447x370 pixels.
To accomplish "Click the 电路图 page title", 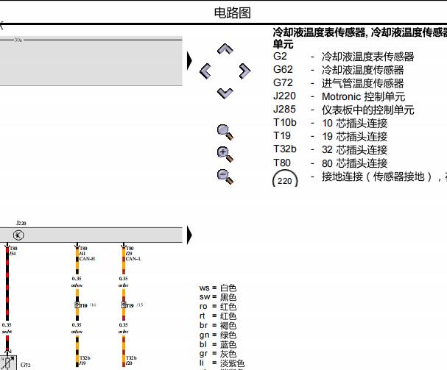I will (x=233, y=13).
